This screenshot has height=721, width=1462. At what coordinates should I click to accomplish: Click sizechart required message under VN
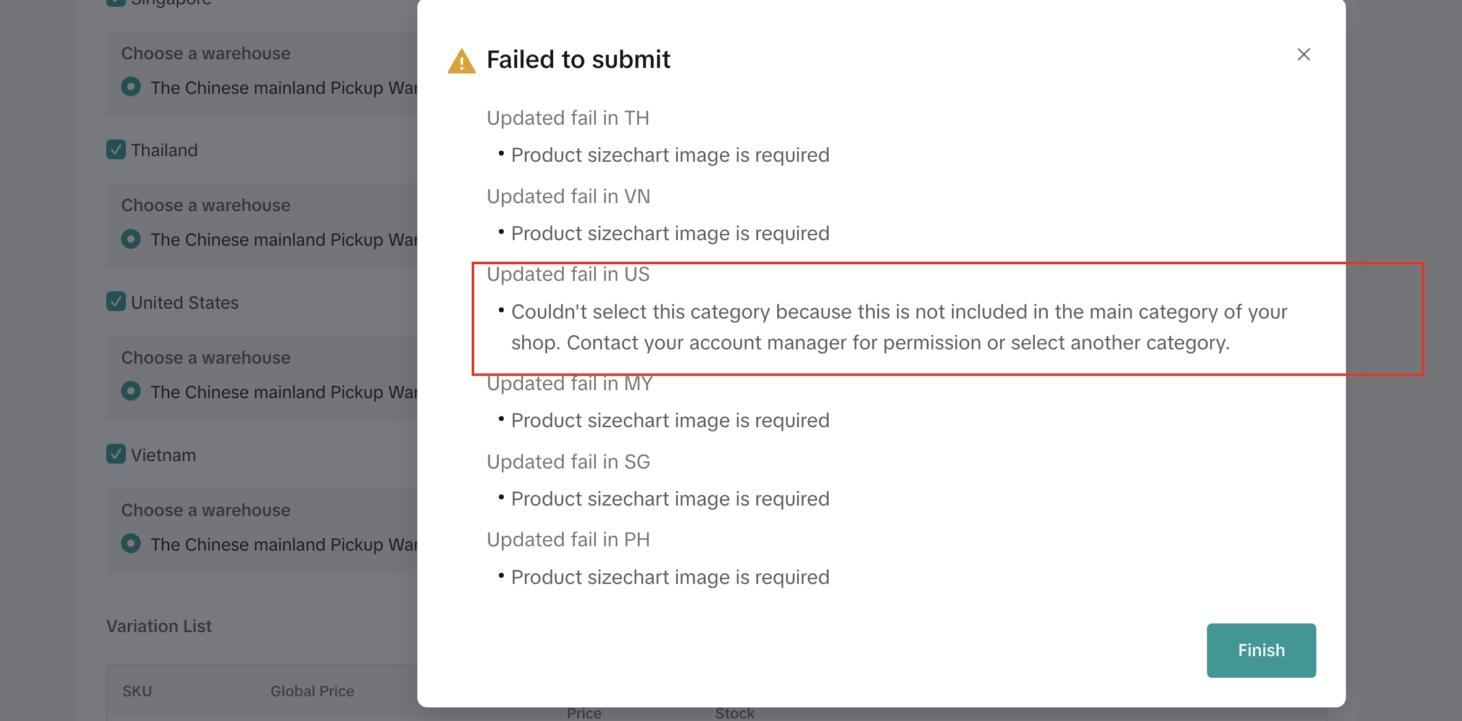tap(670, 233)
